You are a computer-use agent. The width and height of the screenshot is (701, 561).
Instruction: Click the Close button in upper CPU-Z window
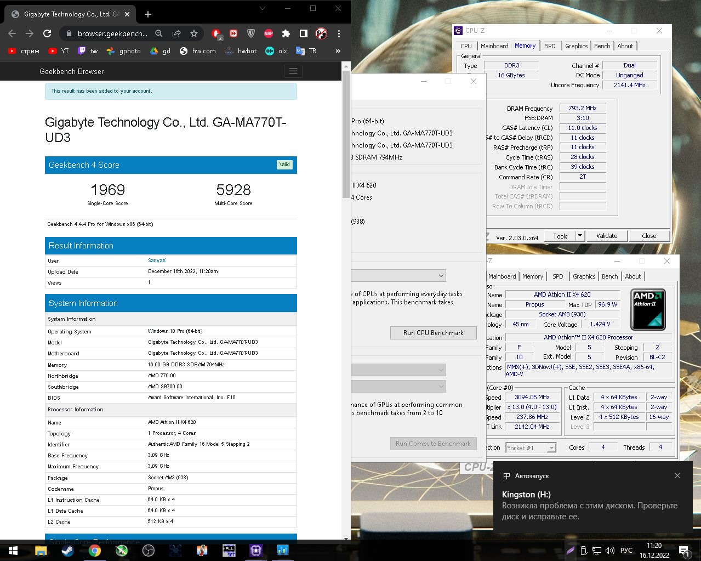649,236
